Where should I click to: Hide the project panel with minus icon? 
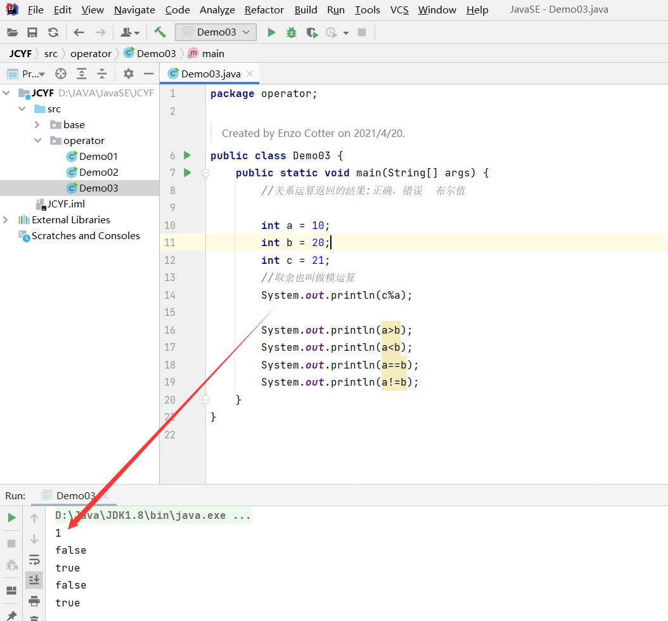click(x=149, y=74)
